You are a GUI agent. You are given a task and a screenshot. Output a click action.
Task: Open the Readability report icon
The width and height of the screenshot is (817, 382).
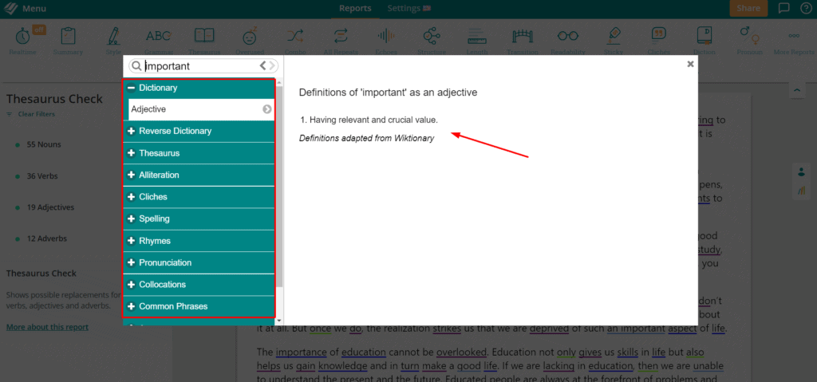point(567,37)
